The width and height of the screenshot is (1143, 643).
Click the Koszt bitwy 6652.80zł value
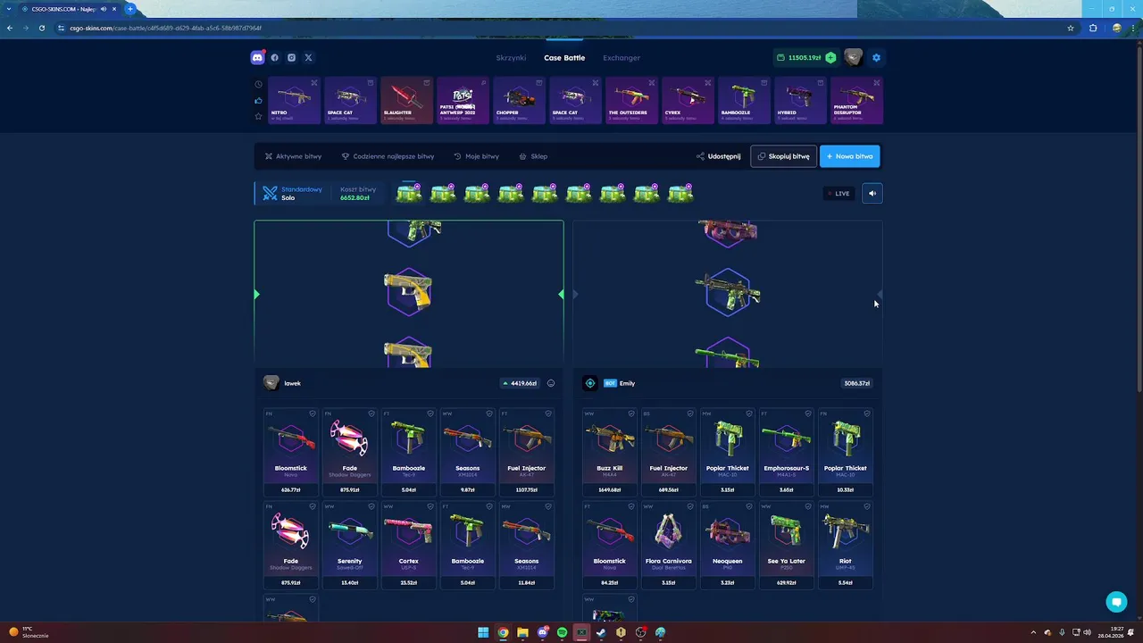click(355, 197)
